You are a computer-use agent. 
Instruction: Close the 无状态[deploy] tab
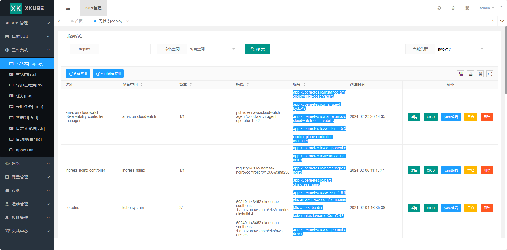128,21
